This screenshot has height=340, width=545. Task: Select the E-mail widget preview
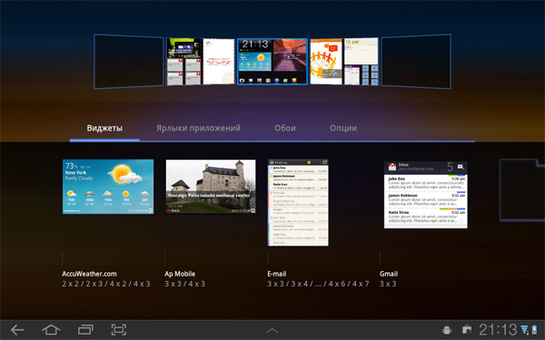pyautogui.click(x=298, y=202)
